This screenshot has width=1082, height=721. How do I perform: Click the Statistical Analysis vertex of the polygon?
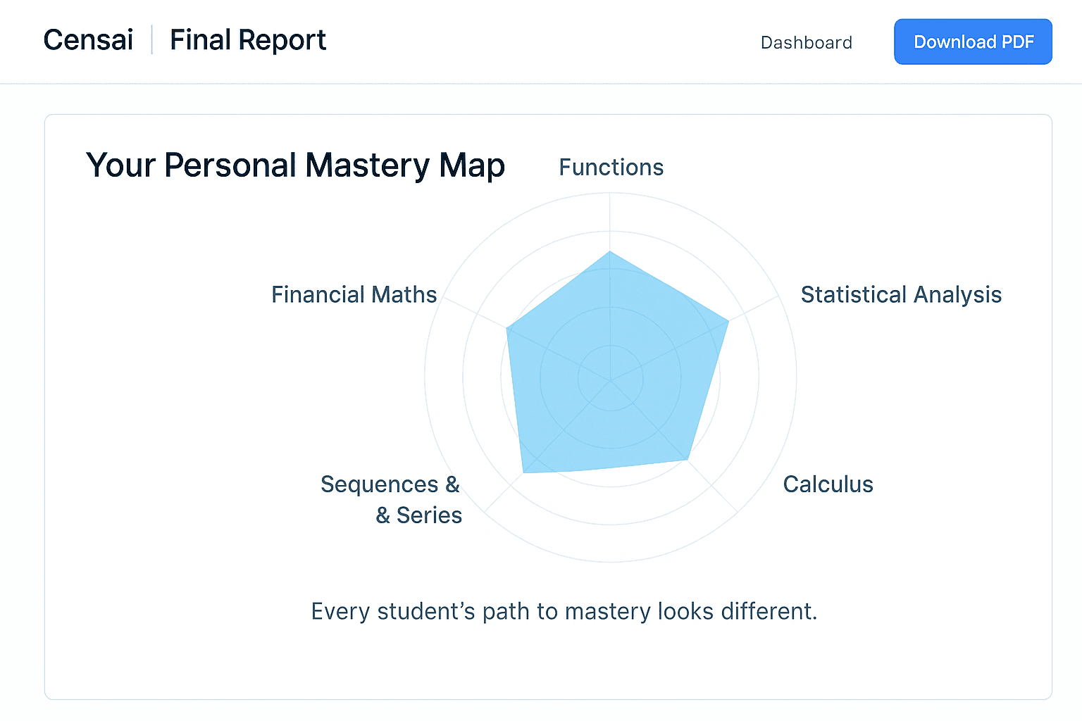click(x=728, y=322)
